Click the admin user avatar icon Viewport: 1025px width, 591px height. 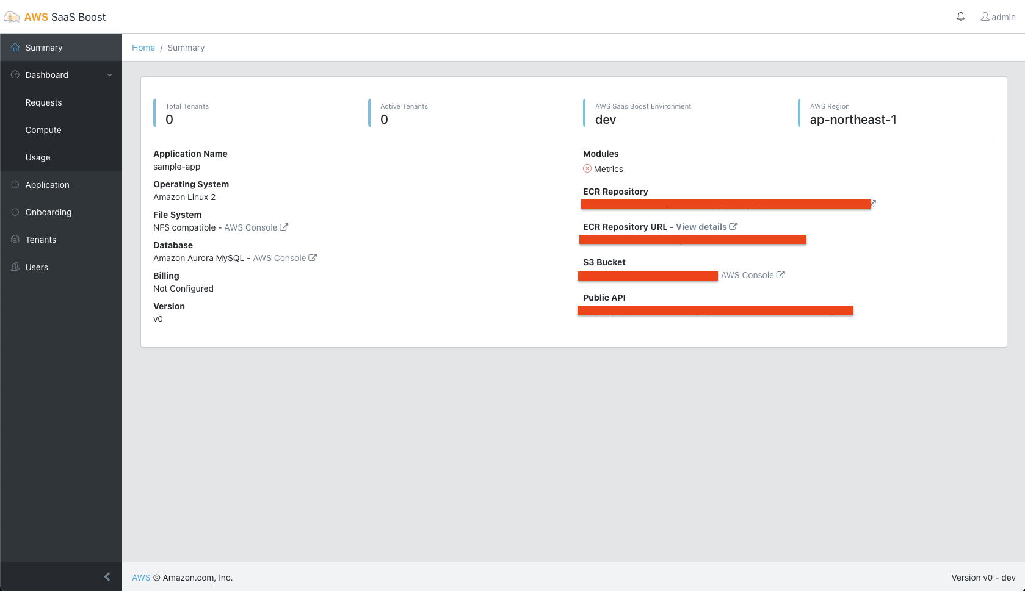pyautogui.click(x=985, y=16)
